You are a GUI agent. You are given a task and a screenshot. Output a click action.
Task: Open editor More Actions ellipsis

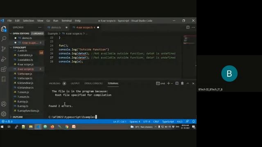tap(193, 27)
